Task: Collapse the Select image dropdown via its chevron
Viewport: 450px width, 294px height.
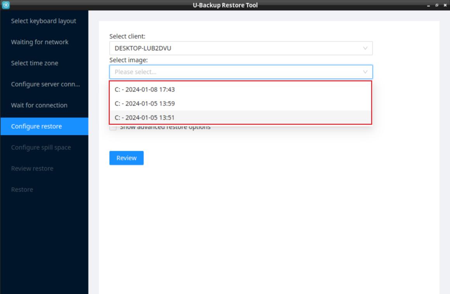Action: 365,72
